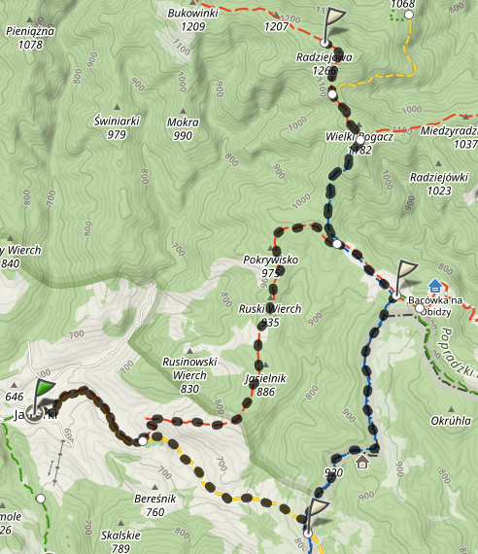The image size is (478, 554).
Task: Click the Bukowinki 1209 peak label
Action: [x=193, y=19]
